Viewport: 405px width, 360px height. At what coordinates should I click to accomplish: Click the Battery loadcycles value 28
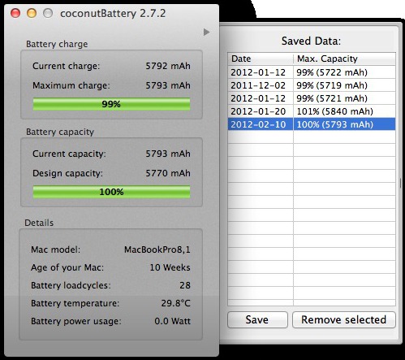click(x=185, y=285)
